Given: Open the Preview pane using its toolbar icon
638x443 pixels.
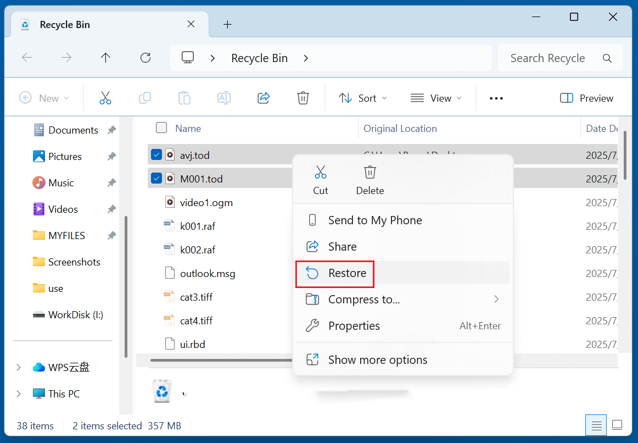Looking at the screenshot, I should tap(586, 98).
